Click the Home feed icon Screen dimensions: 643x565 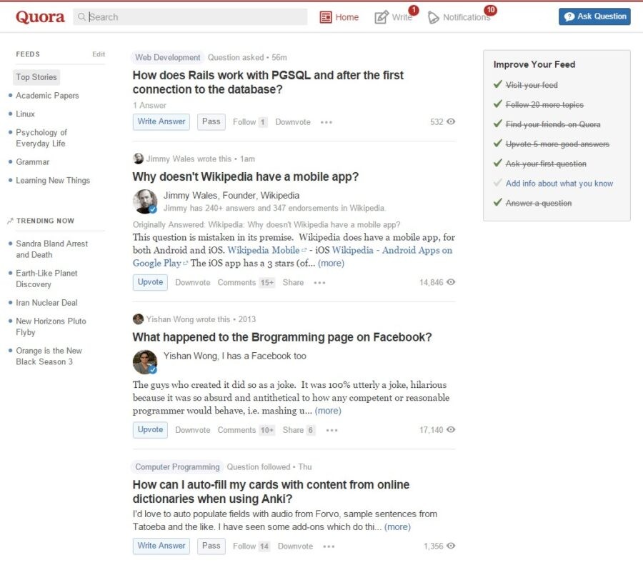[326, 17]
